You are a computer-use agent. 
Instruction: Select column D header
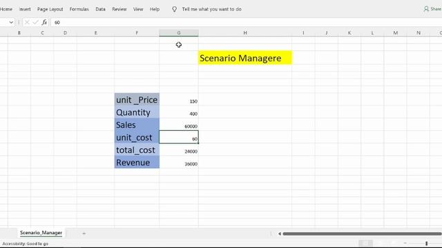pyautogui.click(x=65, y=33)
